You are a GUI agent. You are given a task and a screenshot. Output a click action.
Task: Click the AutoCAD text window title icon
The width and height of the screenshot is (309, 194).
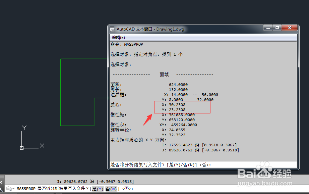click(112, 29)
